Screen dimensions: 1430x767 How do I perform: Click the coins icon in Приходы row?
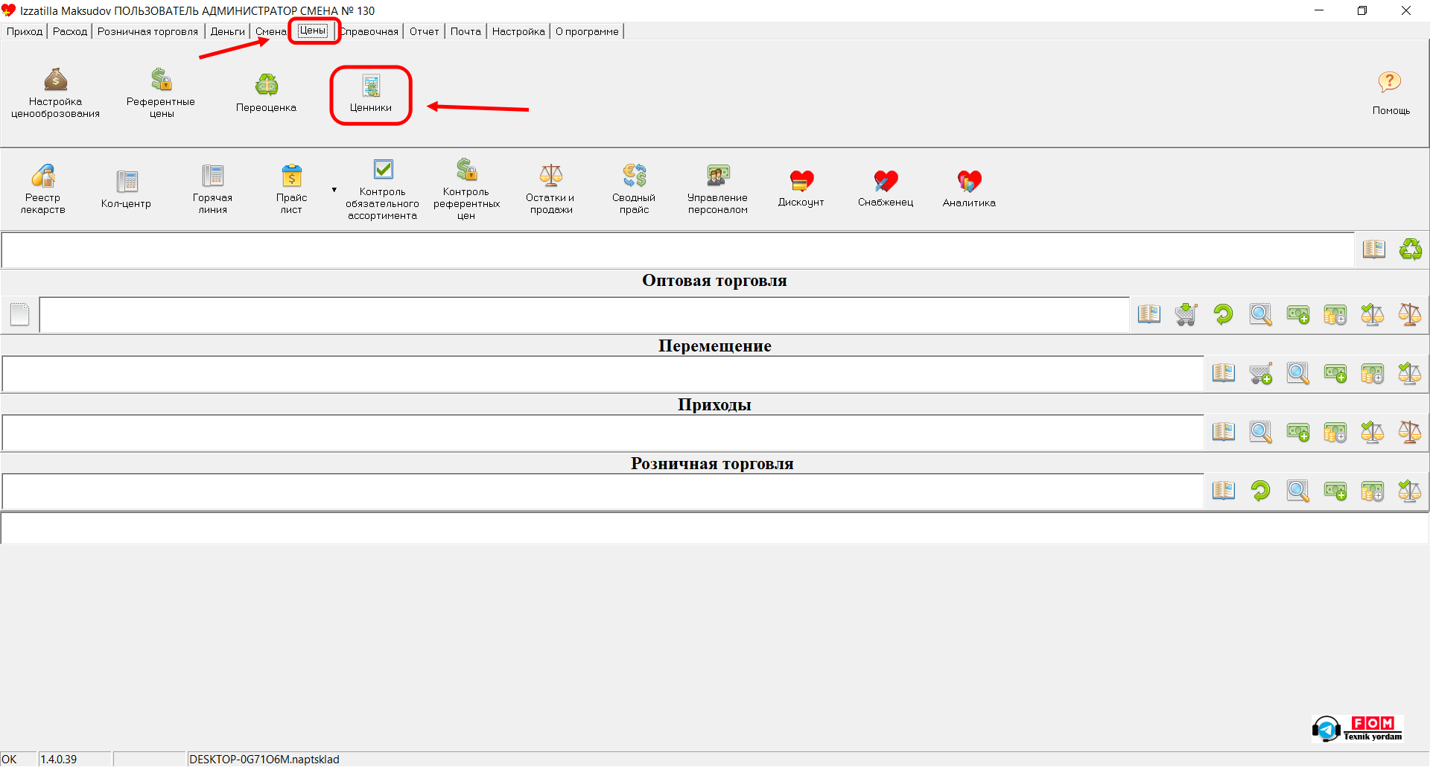(x=1335, y=432)
